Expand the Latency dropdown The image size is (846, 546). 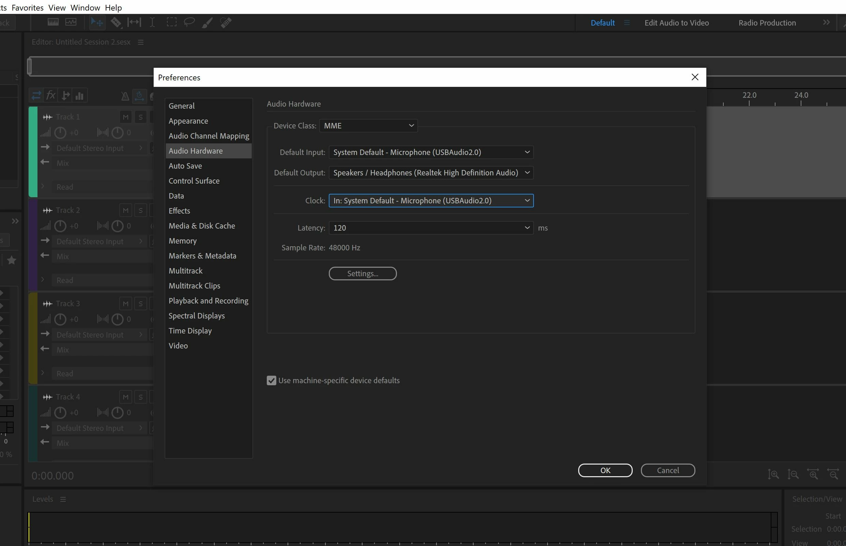pyautogui.click(x=431, y=228)
